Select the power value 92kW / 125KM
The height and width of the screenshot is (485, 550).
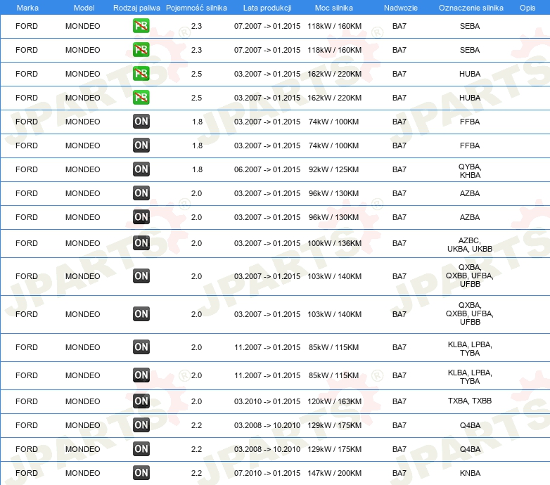pyautogui.click(x=333, y=169)
